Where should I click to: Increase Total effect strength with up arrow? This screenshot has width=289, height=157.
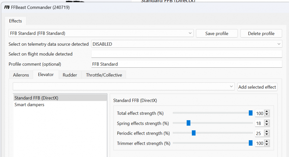point(267,112)
